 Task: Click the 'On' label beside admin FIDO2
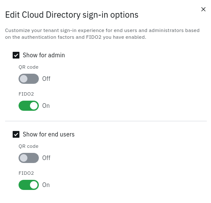tap(46, 106)
